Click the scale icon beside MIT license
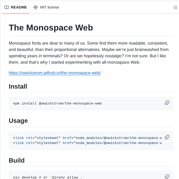 pyautogui.click(x=36, y=7)
